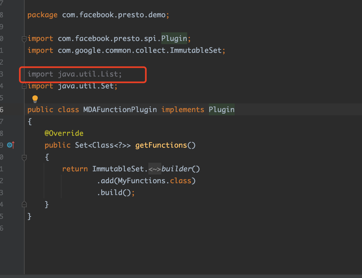Expand the folded <~> generic in ImmutableSet builder
Screen dimensions: 362x278
point(155,169)
